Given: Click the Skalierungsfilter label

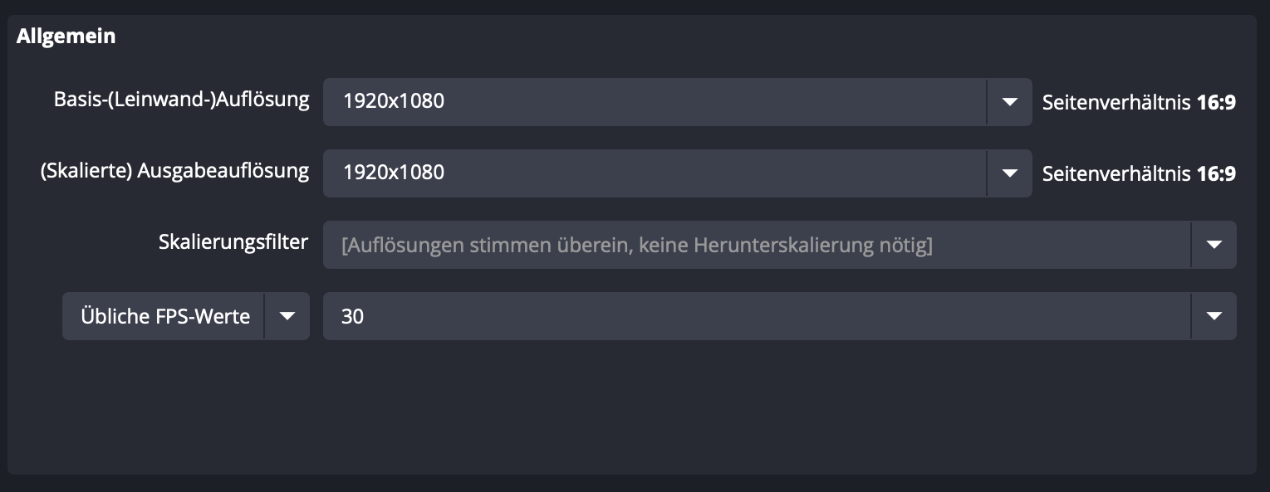Looking at the screenshot, I should [233, 242].
